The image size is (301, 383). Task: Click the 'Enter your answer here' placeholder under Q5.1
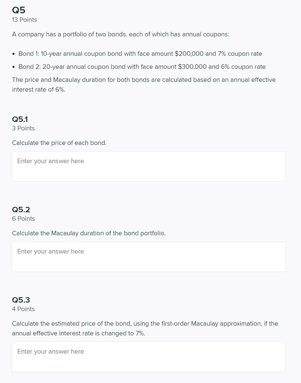[x=50, y=161]
